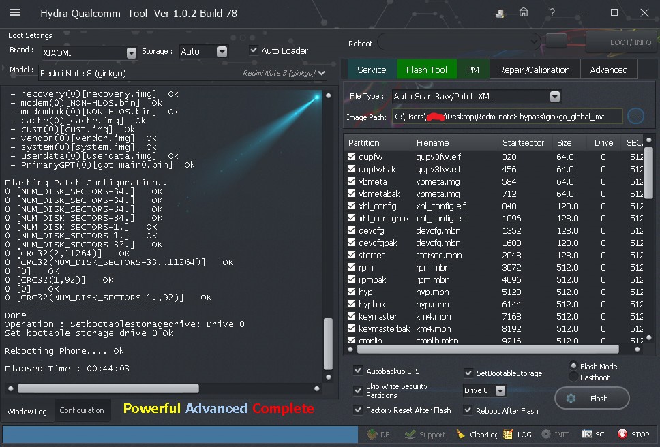Click the INIT gear icon
This screenshot has height=447, width=660.
pos(546,434)
